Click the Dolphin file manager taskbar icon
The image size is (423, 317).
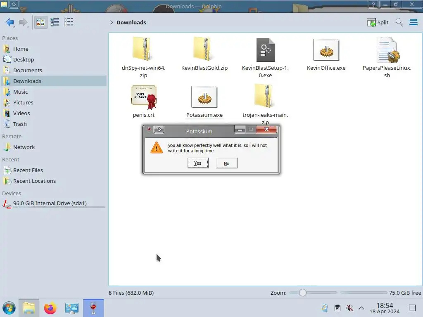(x=29, y=308)
